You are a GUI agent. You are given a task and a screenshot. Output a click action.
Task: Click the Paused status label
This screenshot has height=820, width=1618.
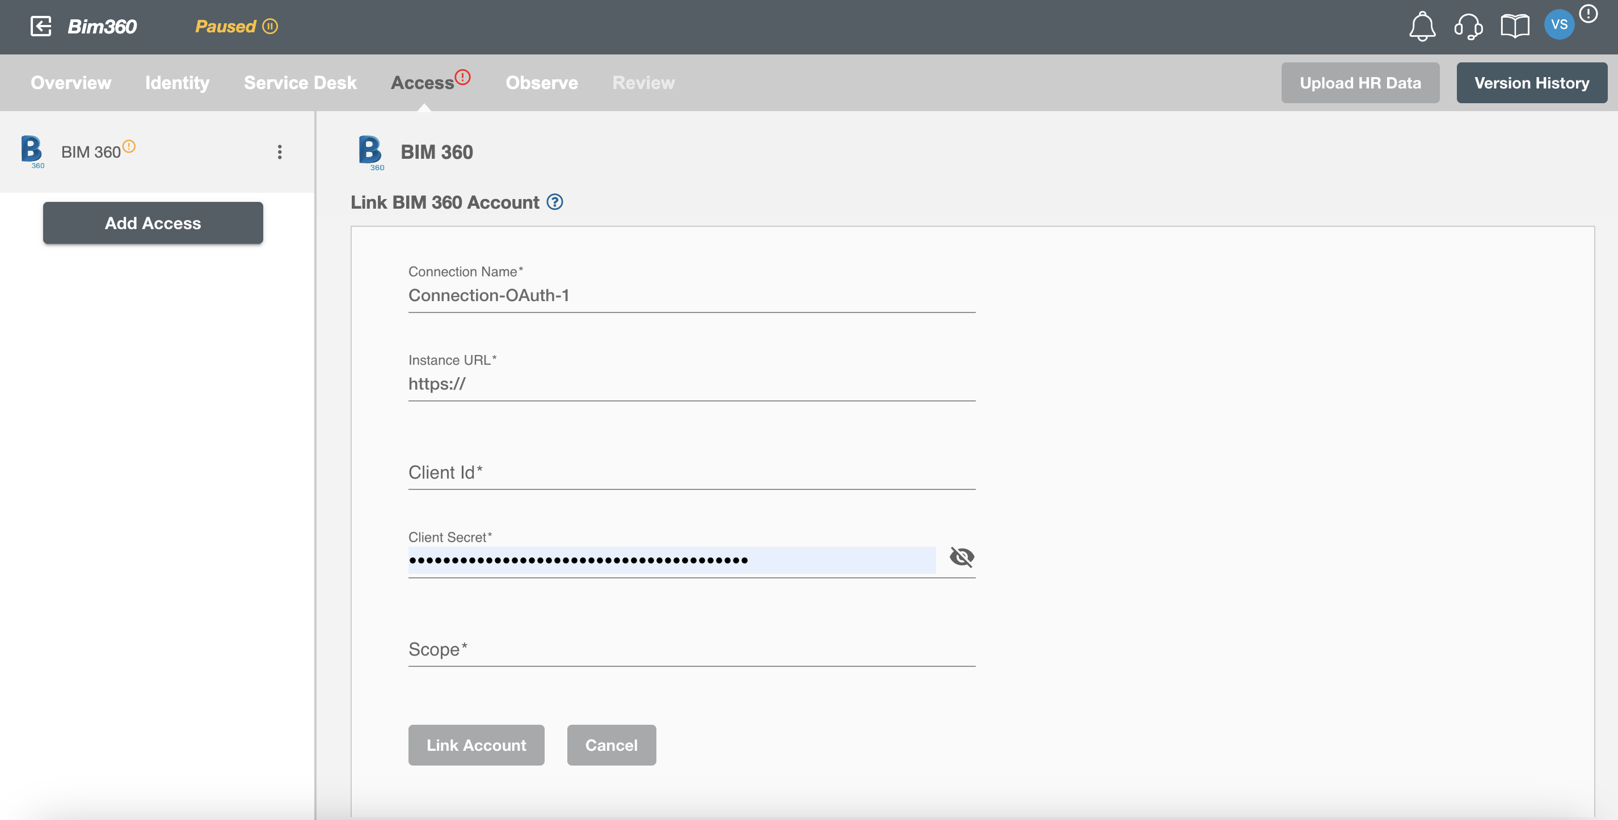tap(225, 27)
